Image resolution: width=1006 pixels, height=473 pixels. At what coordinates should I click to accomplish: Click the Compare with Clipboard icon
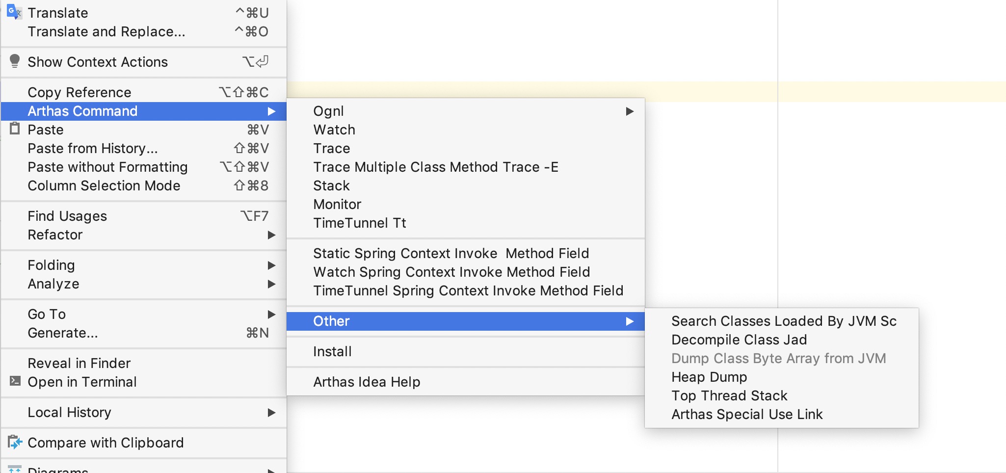pos(15,442)
